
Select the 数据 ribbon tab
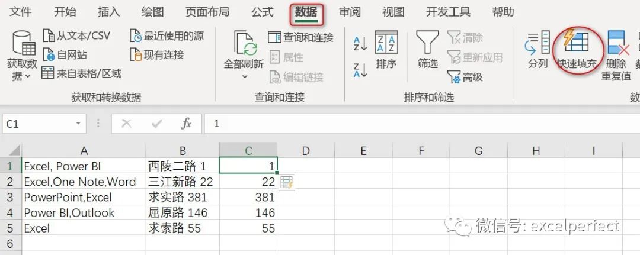pyautogui.click(x=306, y=12)
